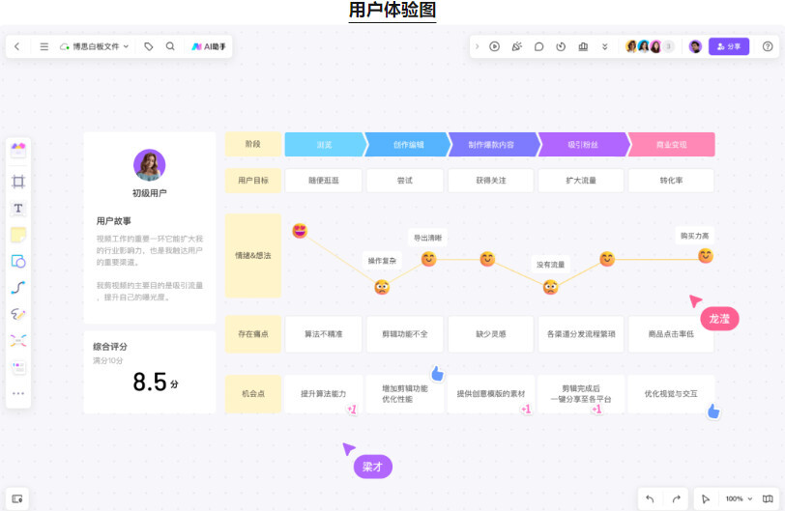Open the 100% zoom level dropdown

[740, 498]
